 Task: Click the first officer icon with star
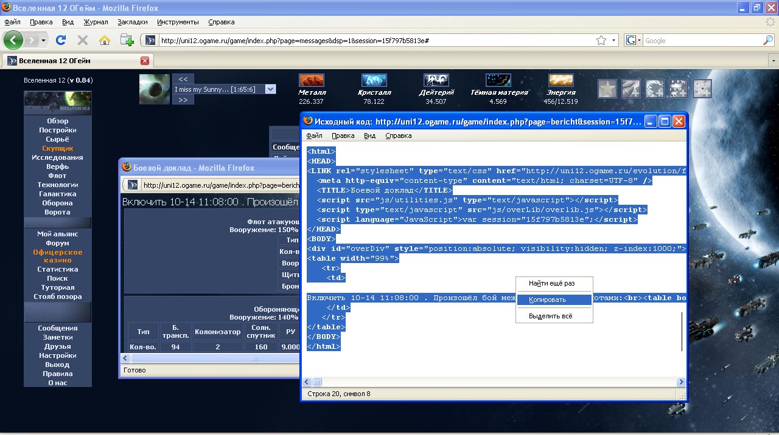point(607,89)
